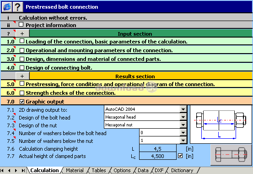
Task: Expand Results section with plus button
Action: [x=22, y=76]
